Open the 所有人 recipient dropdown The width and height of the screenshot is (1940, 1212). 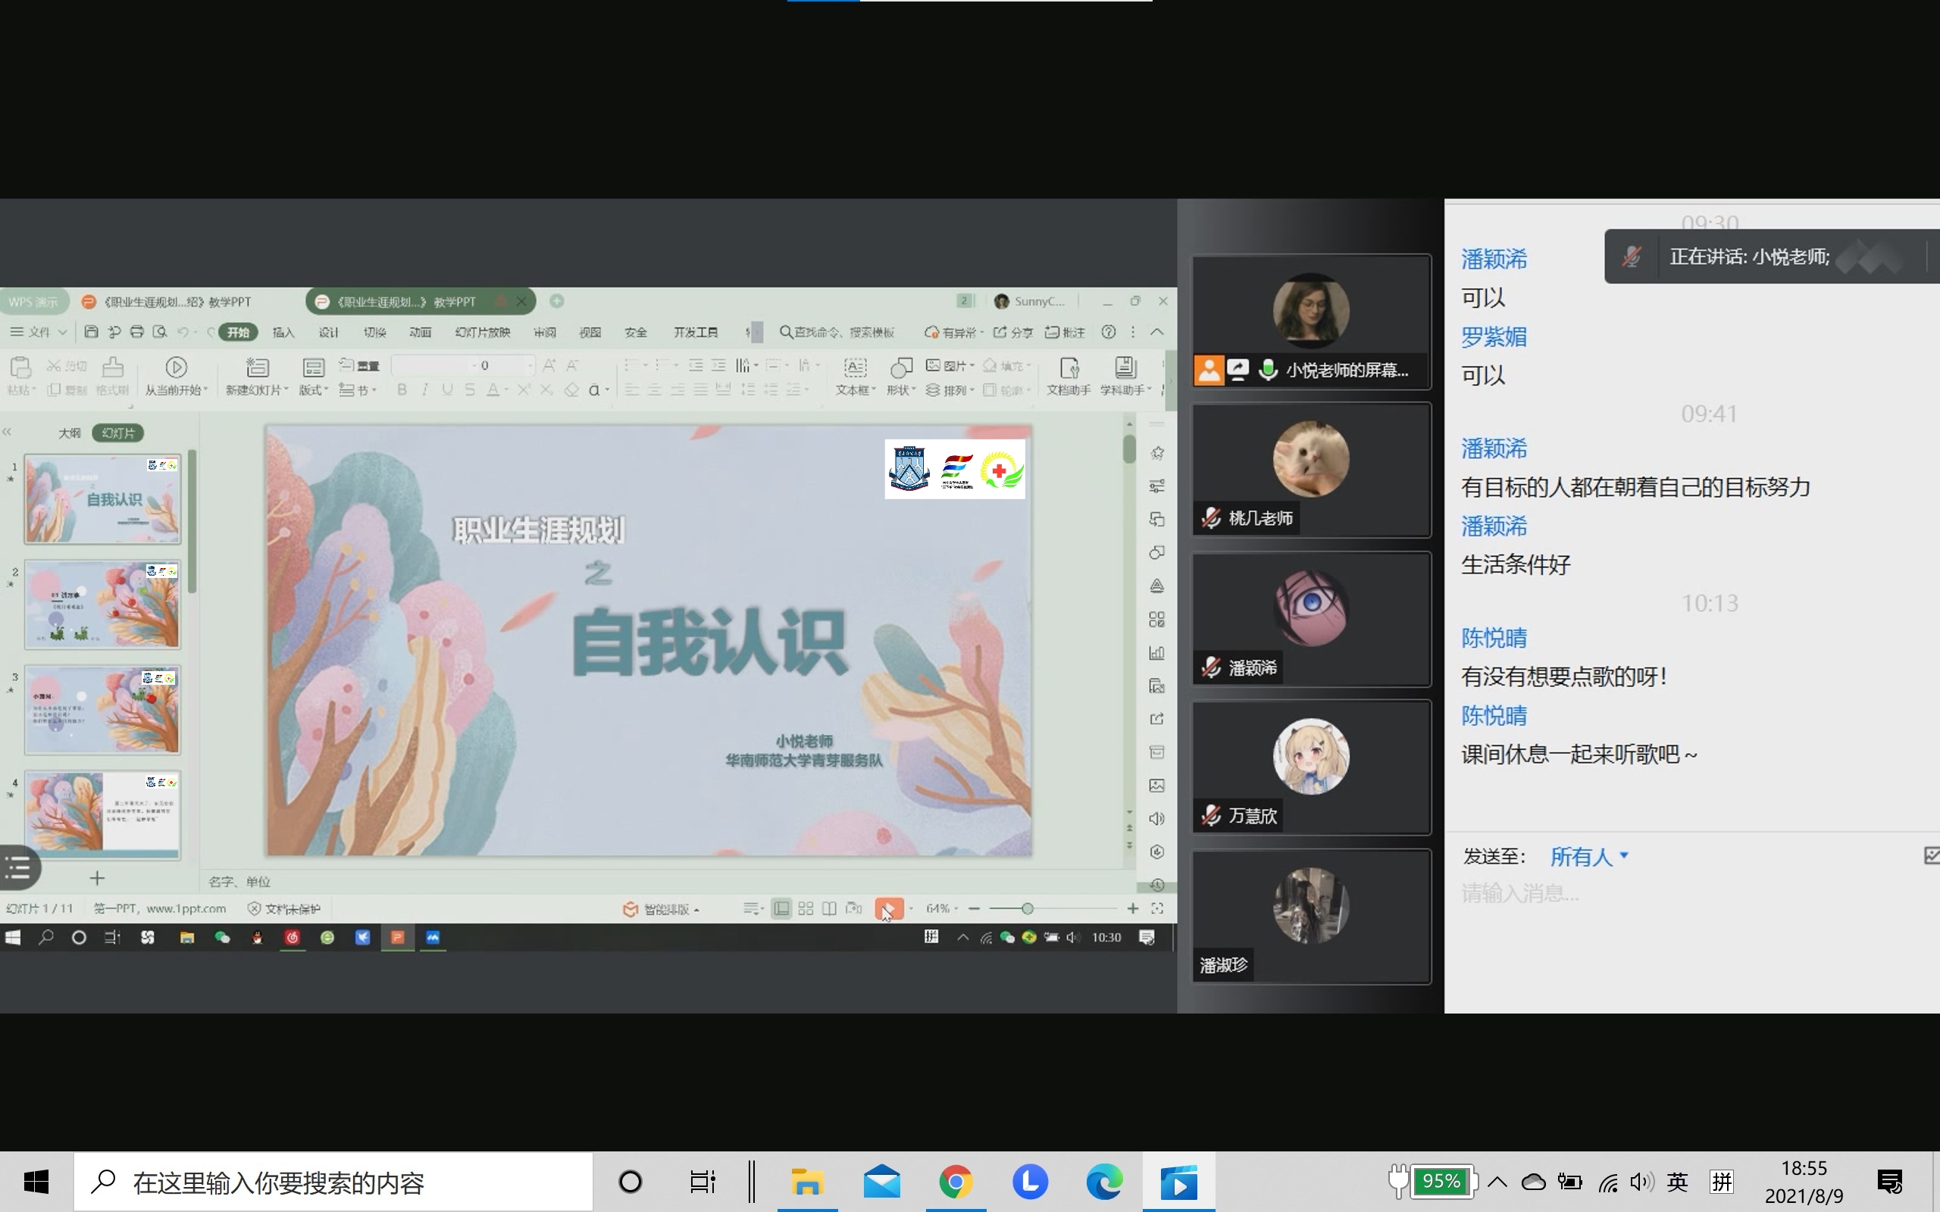pos(1589,856)
